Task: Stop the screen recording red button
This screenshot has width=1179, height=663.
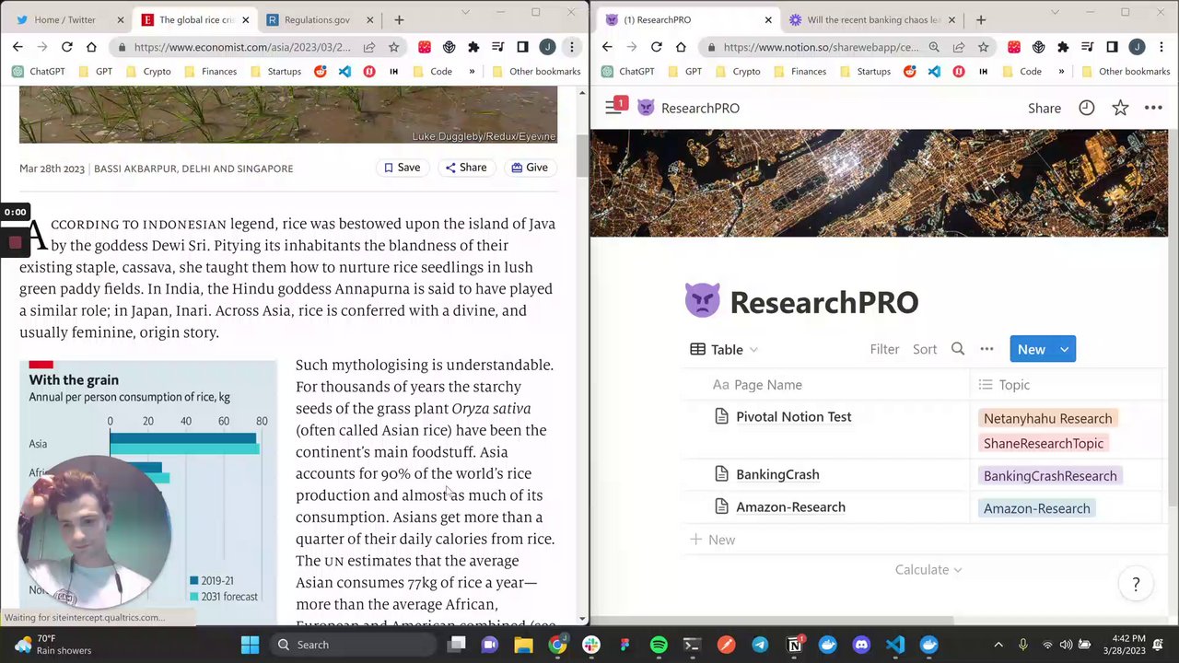Action: 15,242
